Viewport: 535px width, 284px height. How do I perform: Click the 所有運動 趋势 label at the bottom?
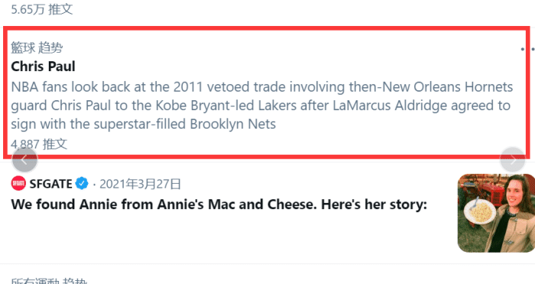click(x=49, y=281)
